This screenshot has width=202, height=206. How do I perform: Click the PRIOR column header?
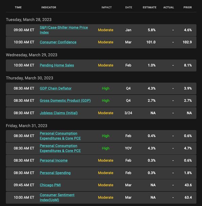coord(188,7)
